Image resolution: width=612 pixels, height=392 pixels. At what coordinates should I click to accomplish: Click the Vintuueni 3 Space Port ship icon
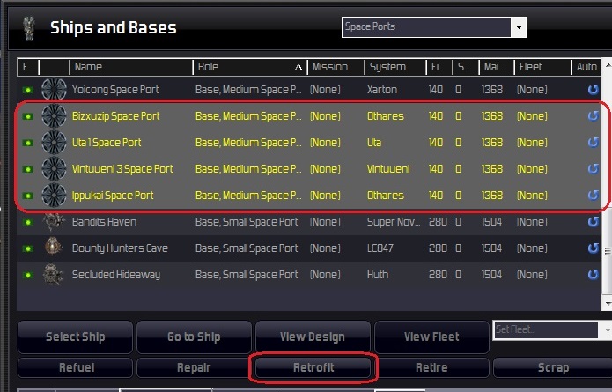[x=54, y=169]
